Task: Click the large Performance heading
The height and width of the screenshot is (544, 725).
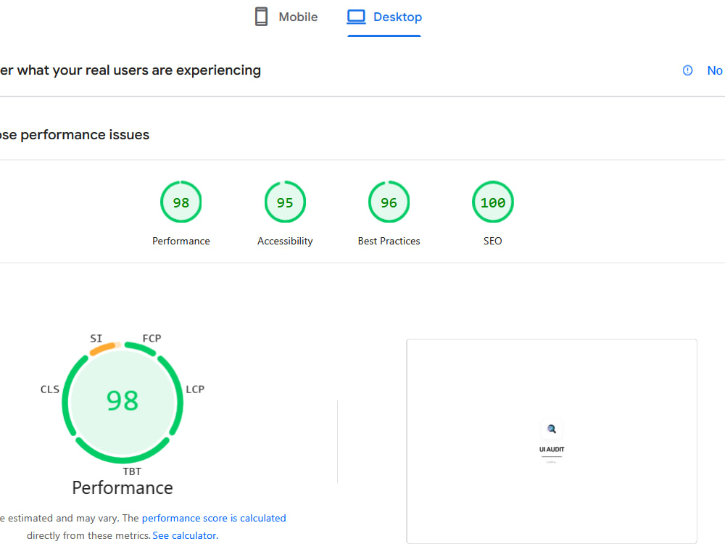Action: tap(123, 488)
